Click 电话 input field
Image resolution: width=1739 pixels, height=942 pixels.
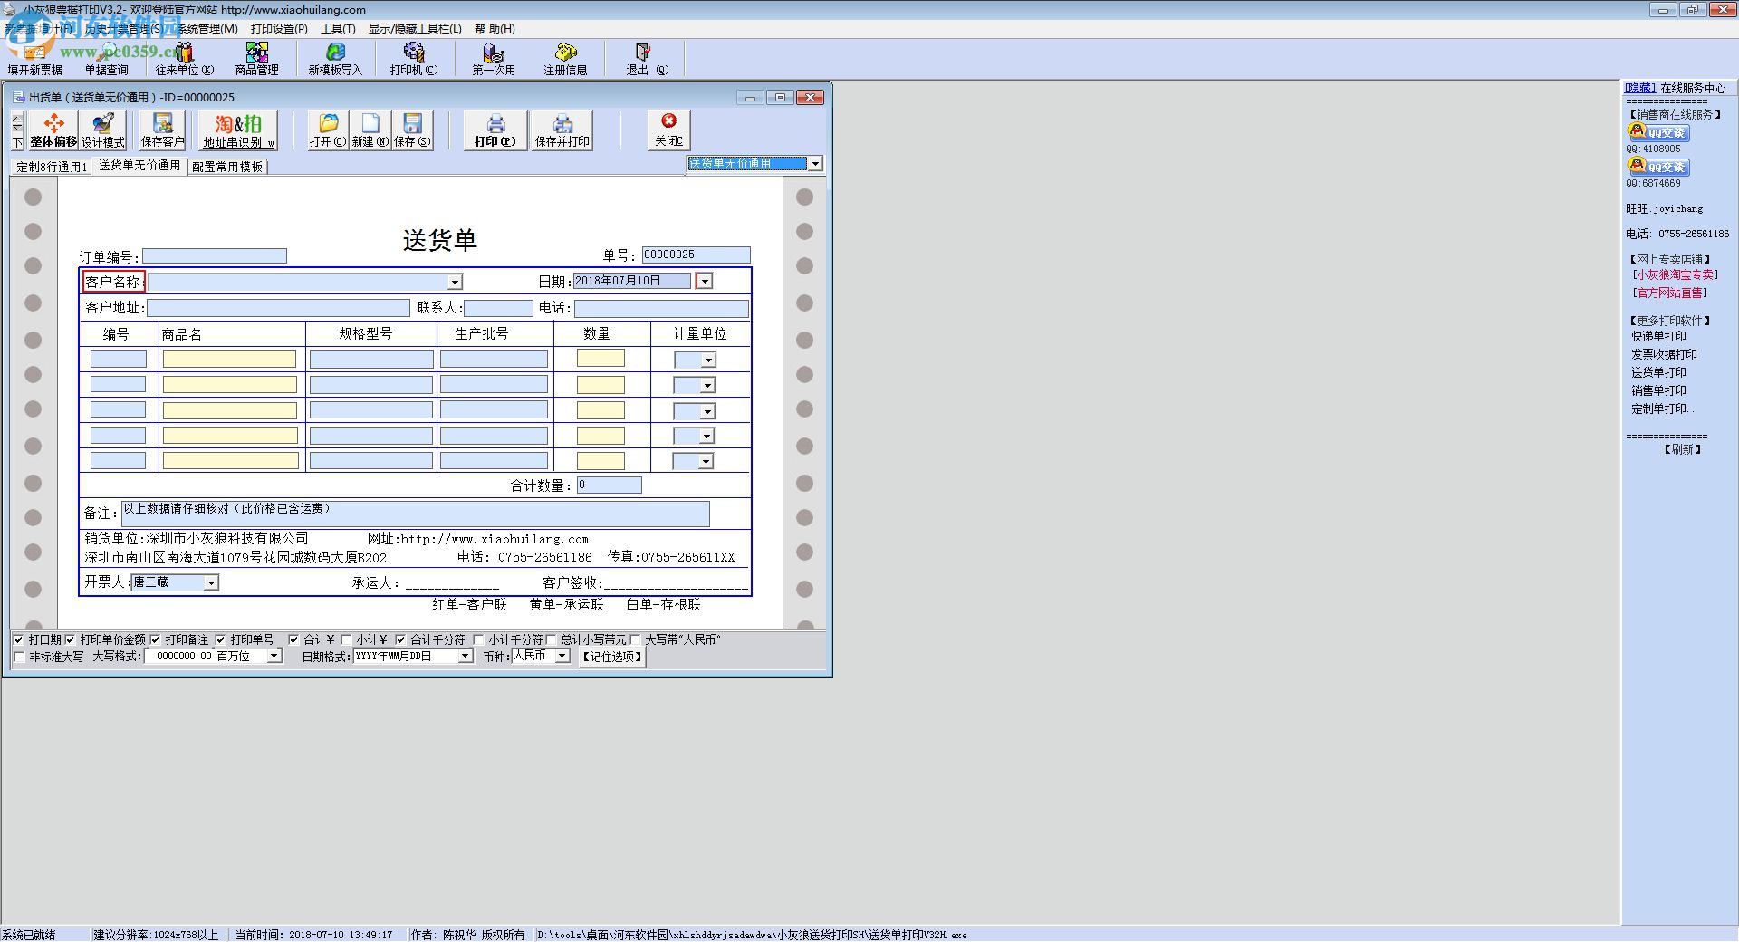[661, 309]
